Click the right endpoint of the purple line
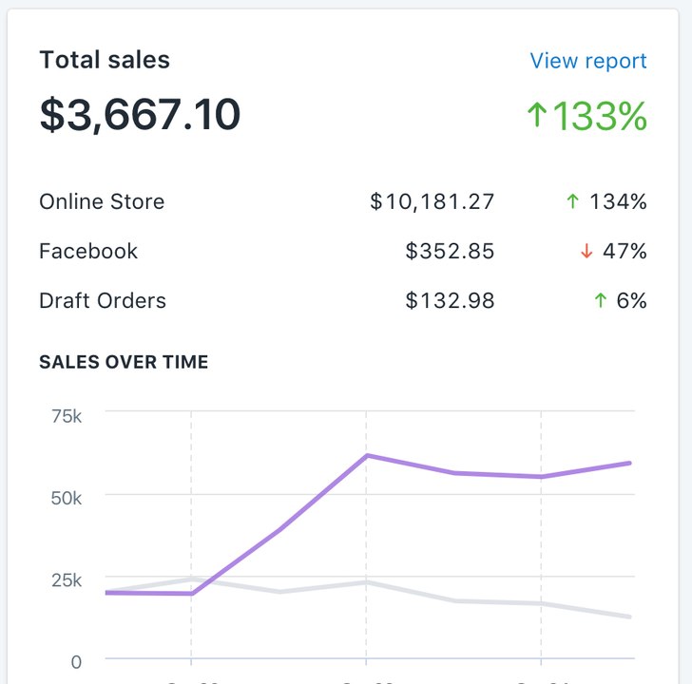This screenshot has width=692, height=684. tap(628, 463)
